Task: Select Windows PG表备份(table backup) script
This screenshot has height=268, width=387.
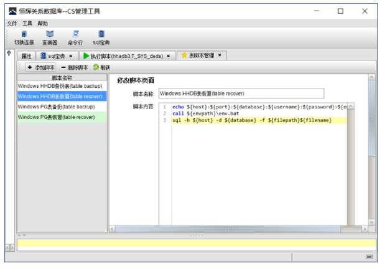Action: [x=62, y=107]
